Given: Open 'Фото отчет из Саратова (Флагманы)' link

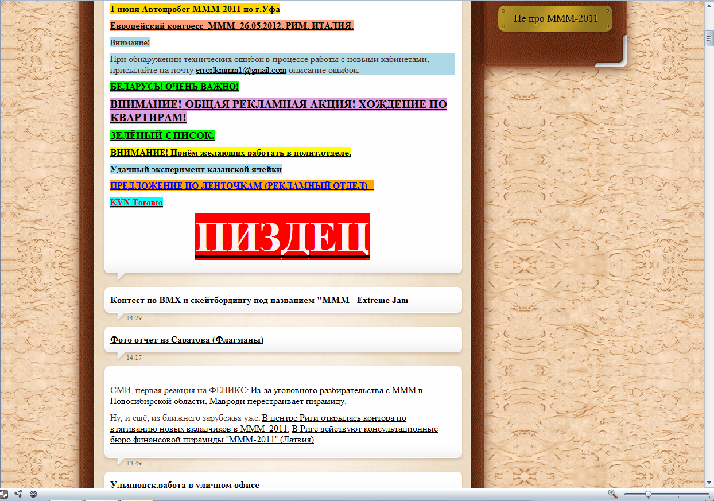Looking at the screenshot, I should pyautogui.click(x=187, y=340).
